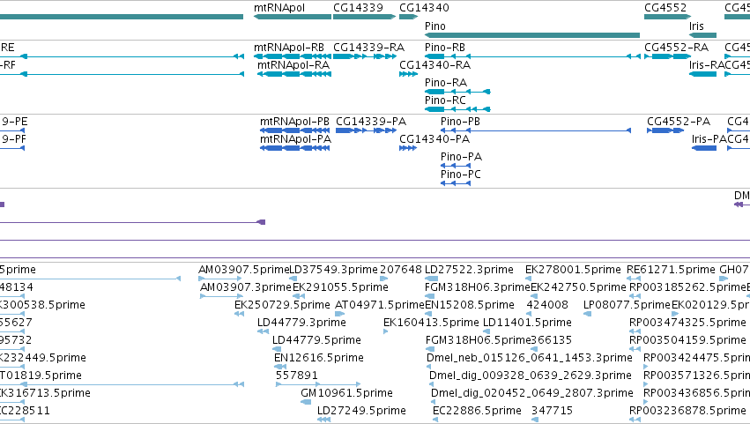
Task: Select the LD11401.5prime EST
Action: point(486,331)
